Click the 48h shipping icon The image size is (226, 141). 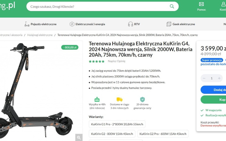click(97, 99)
